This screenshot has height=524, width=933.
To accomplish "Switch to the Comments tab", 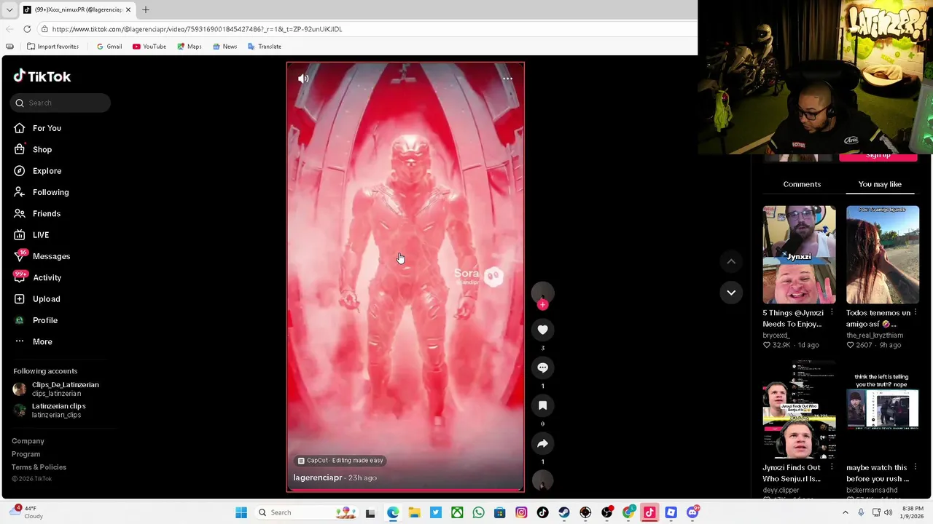I will 802,184.
